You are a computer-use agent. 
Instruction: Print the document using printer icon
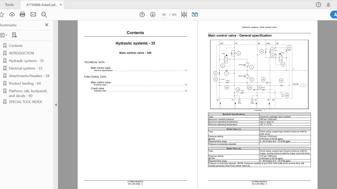coord(22,15)
